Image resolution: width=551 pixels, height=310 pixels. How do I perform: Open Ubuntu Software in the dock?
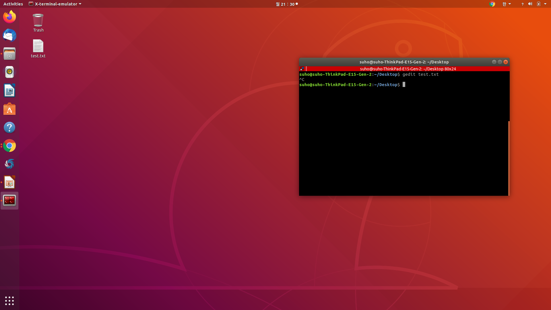(9, 109)
